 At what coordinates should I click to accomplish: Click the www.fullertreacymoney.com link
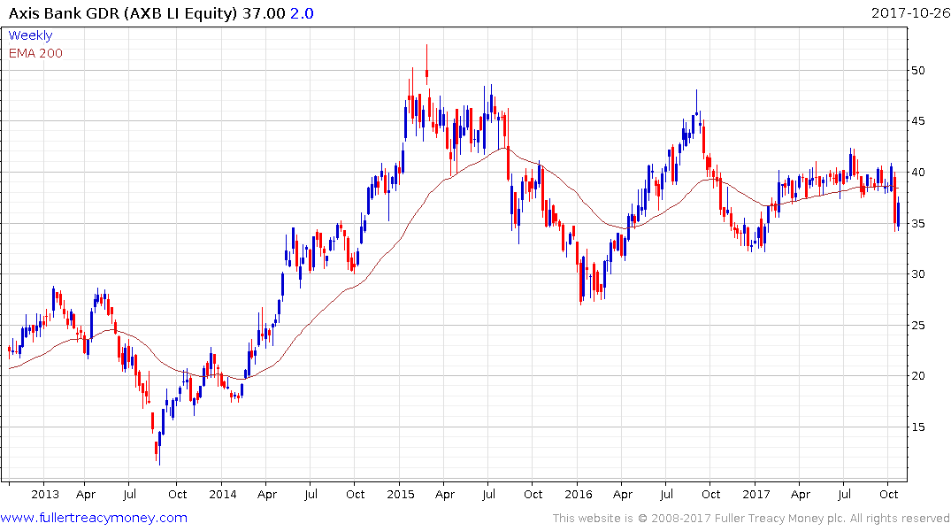pos(94,518)
